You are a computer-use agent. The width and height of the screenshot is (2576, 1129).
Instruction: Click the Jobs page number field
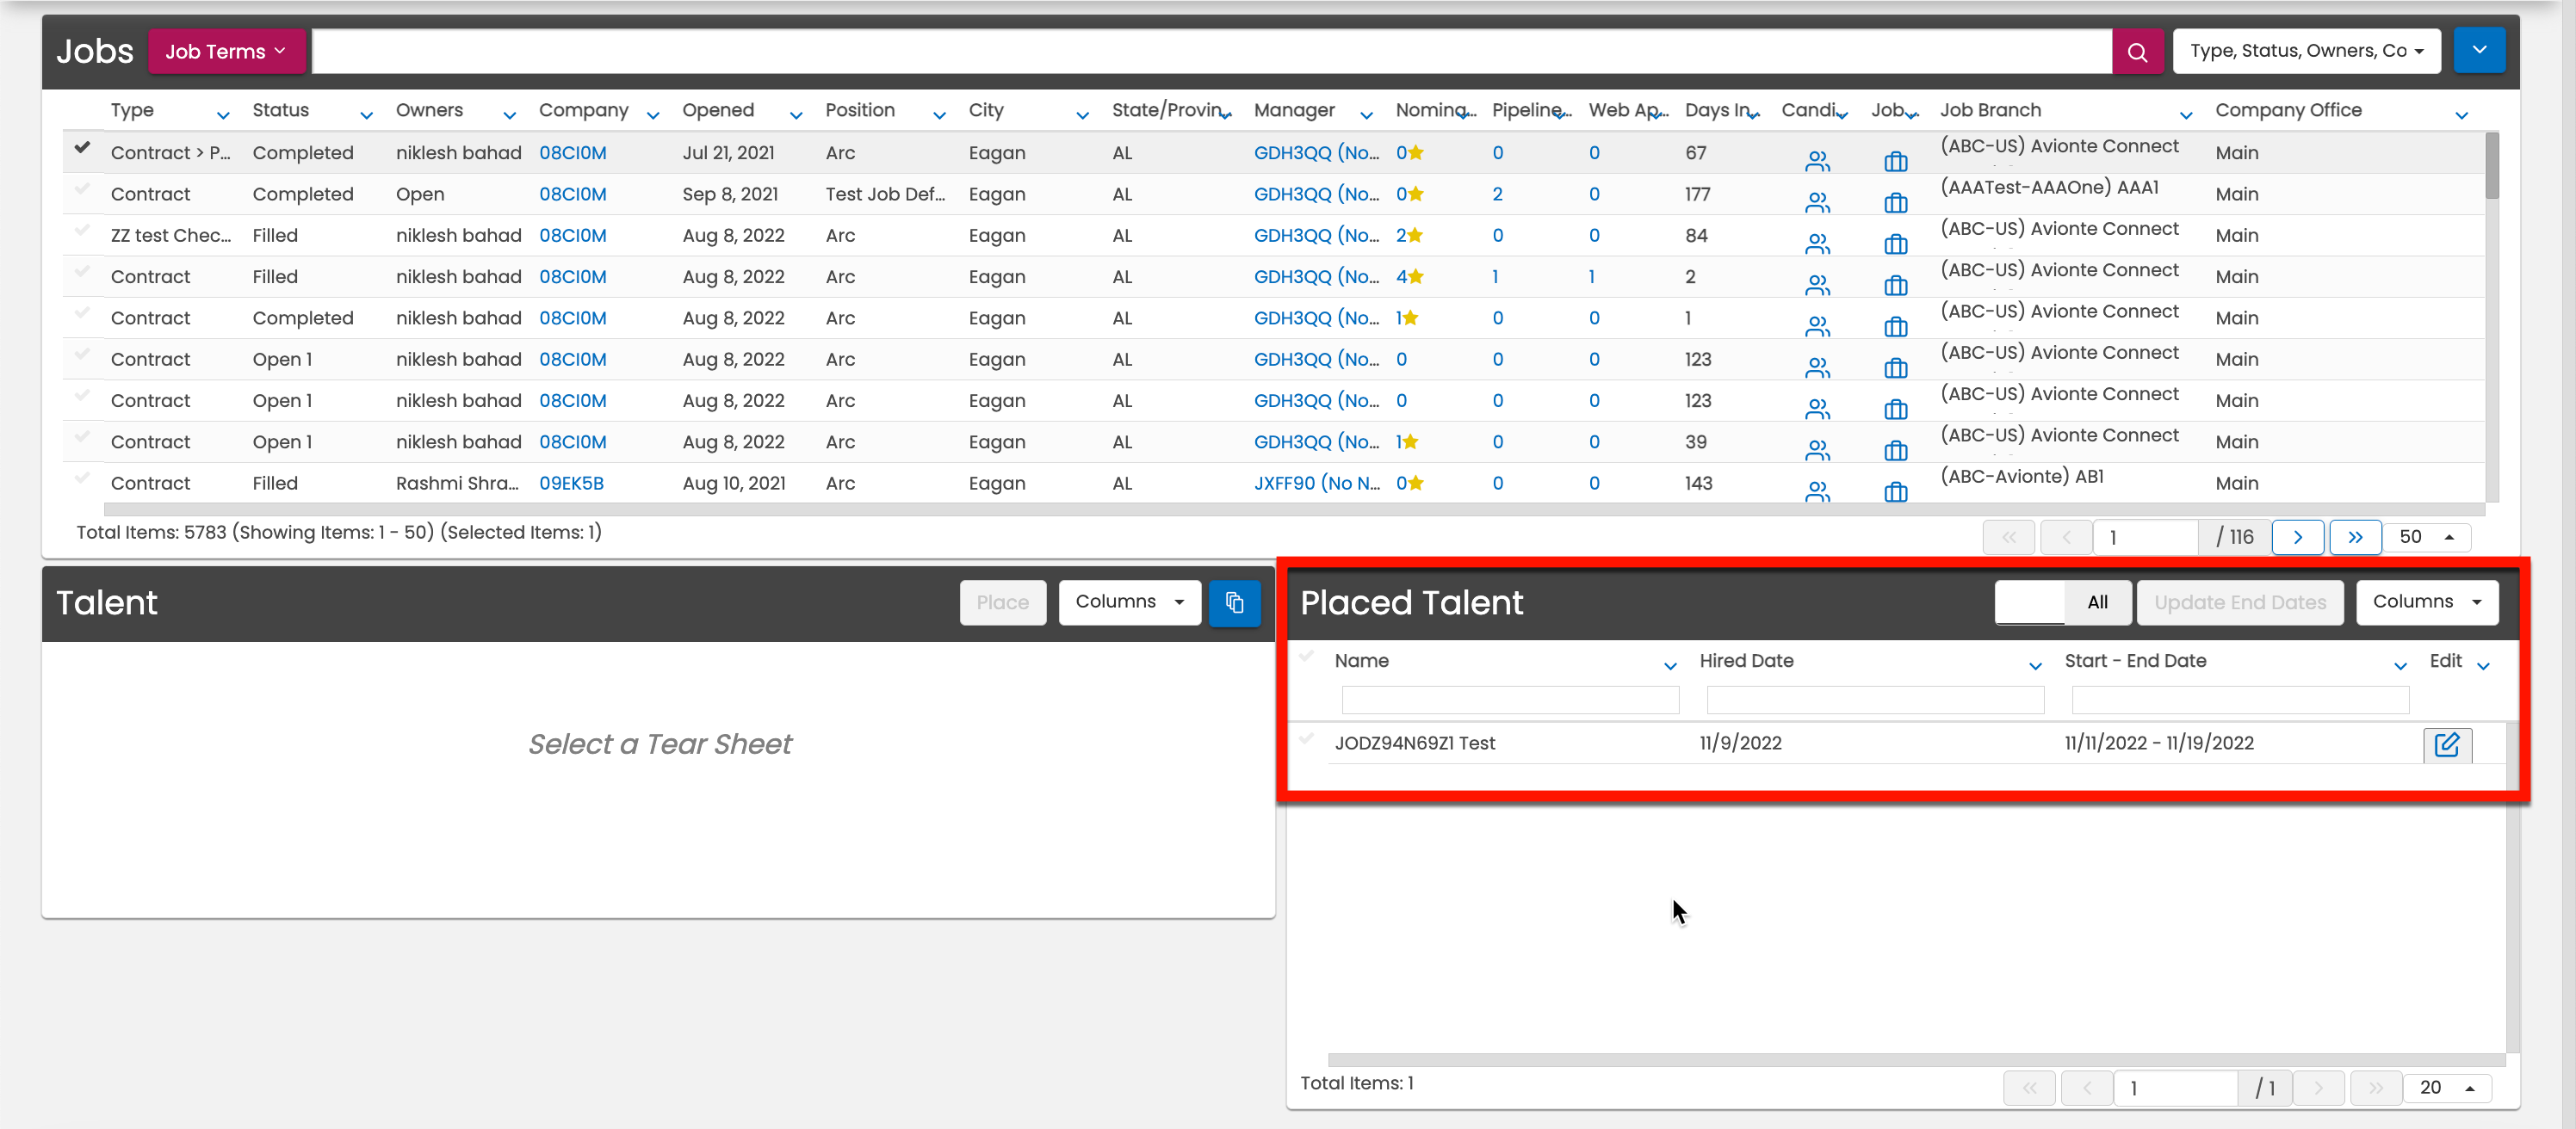click(2145, 538)
